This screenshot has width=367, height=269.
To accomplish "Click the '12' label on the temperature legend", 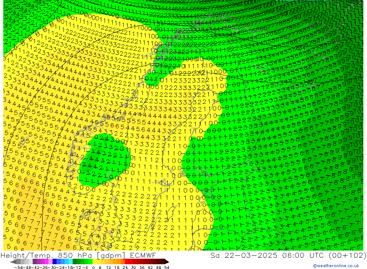I will coord(109,268).
